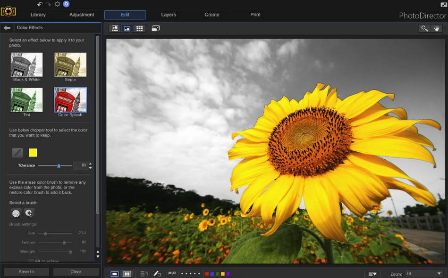The height and width of the screenshot is (278, 448).
Task: Open preferences with the gear icon
Action: click(x=58, y=4)
